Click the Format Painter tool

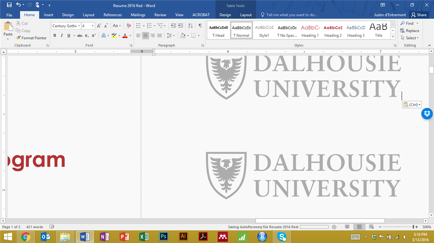click(x=31, y=38)
